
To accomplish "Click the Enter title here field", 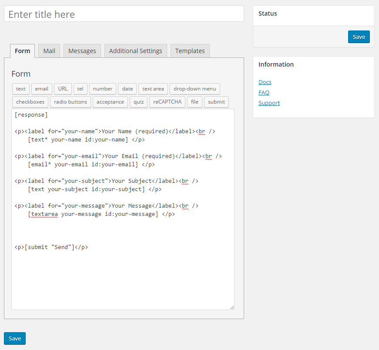I will pos(124,14).
